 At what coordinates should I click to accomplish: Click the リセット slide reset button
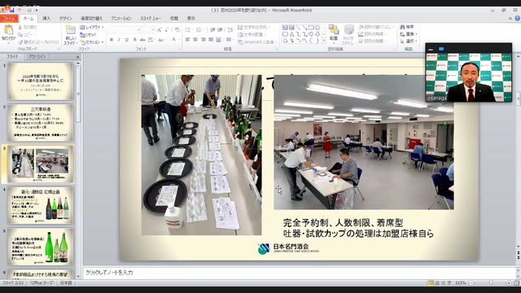(x=89, y=34)
